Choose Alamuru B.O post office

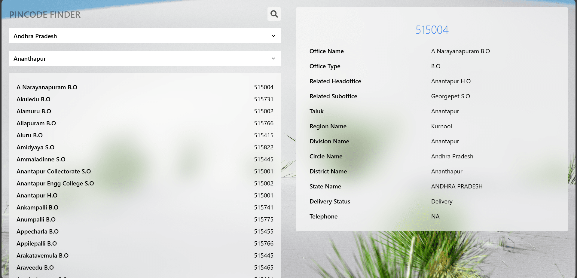coord(145,111)
